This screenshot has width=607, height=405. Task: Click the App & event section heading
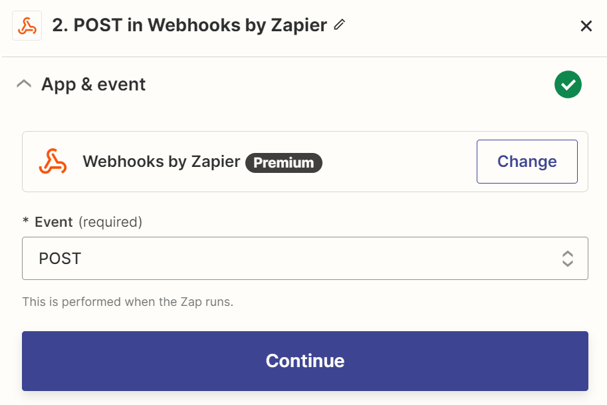[93, 84]
